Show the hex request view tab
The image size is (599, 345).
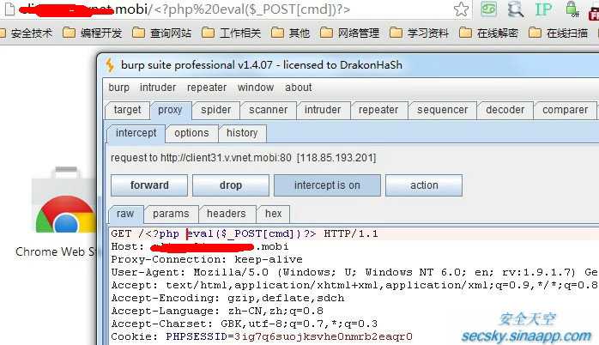pos(273,214)
